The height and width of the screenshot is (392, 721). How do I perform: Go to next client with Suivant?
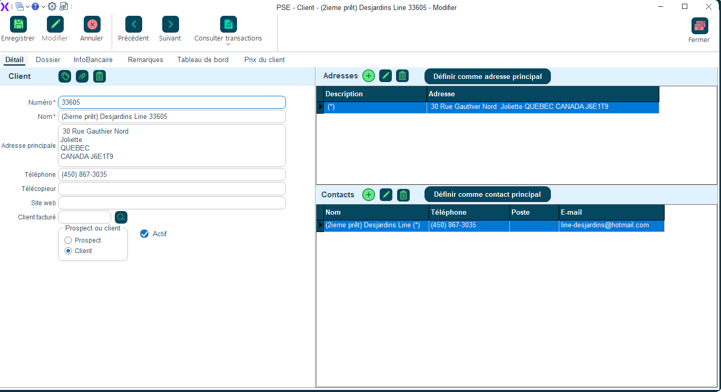tap(170, 24)
